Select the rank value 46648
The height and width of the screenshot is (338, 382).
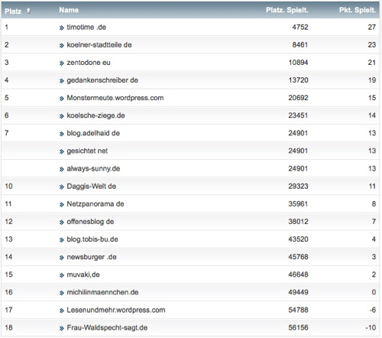coord(298,275)
